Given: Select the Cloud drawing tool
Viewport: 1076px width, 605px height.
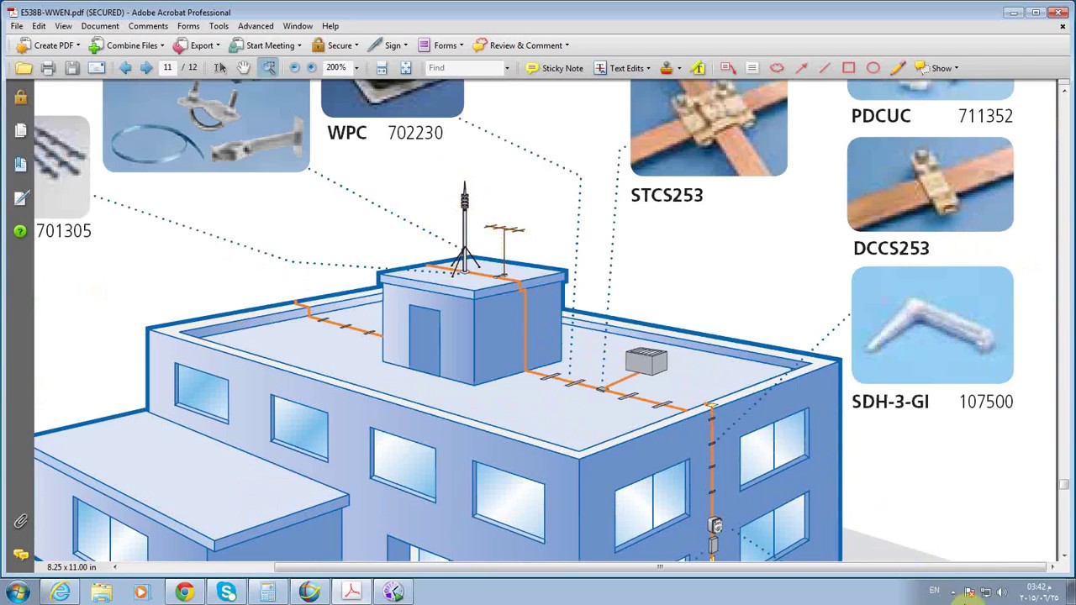Looking at the screenshot, I should click(777, 68).
